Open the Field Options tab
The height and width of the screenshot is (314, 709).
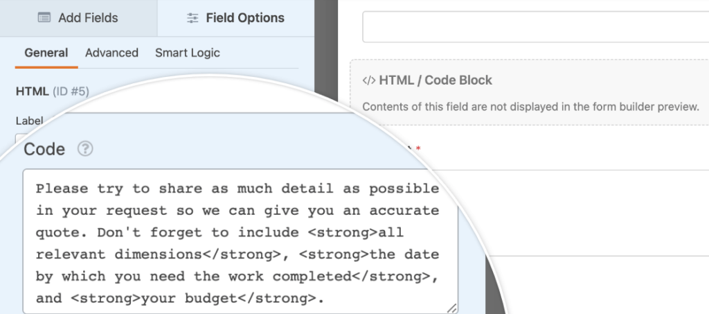pos(235,18)
